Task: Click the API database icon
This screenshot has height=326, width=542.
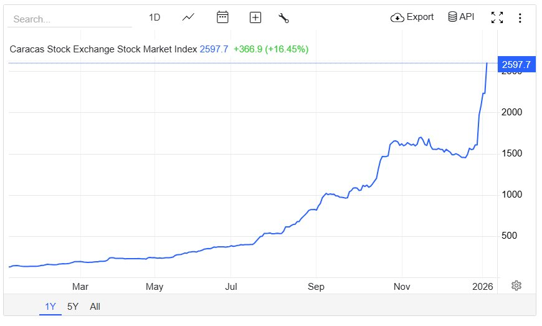Action: coord(452,17)
